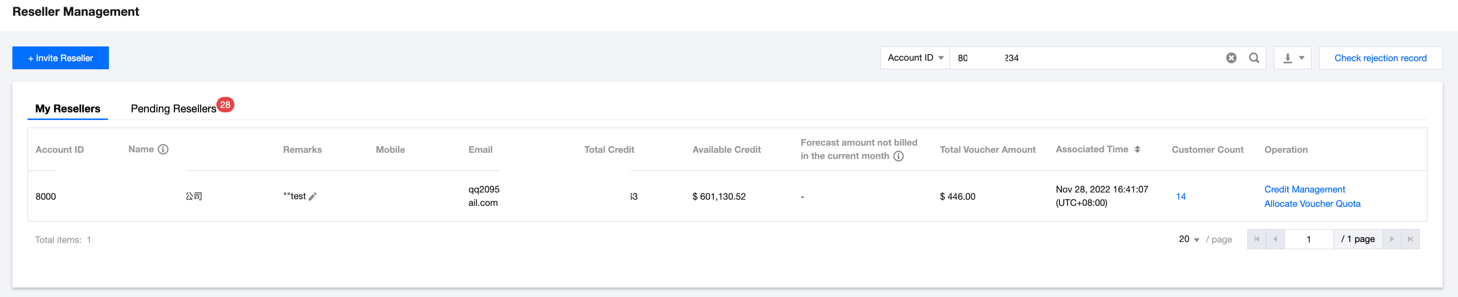Jump to the first page arrow

pyautogui.click(x=1256, y=239)
